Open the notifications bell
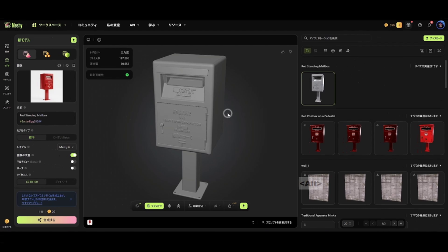Viewport: 448px width, 252px height. click(x=429, y=25)
